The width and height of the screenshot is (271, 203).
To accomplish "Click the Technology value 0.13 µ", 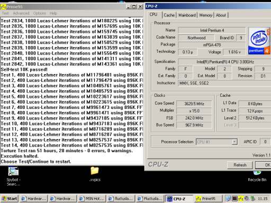I will click(x=187, y=52).
